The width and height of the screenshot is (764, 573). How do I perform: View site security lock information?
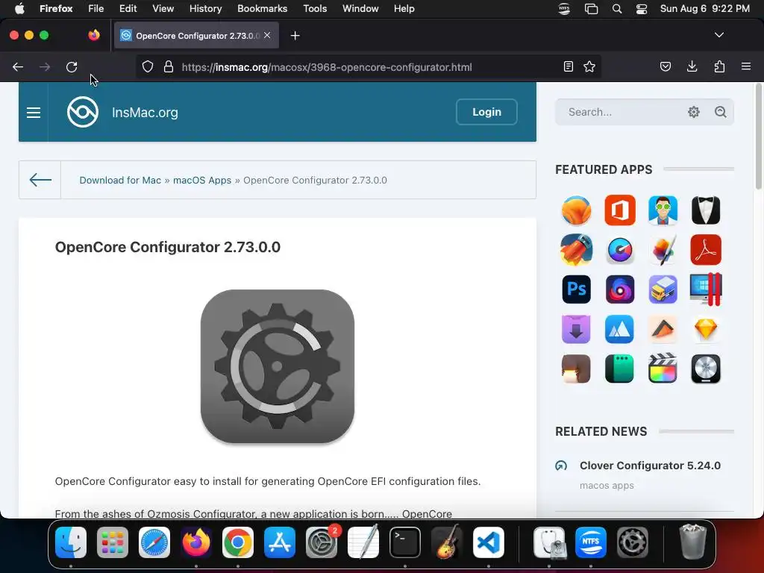(169, 66)
